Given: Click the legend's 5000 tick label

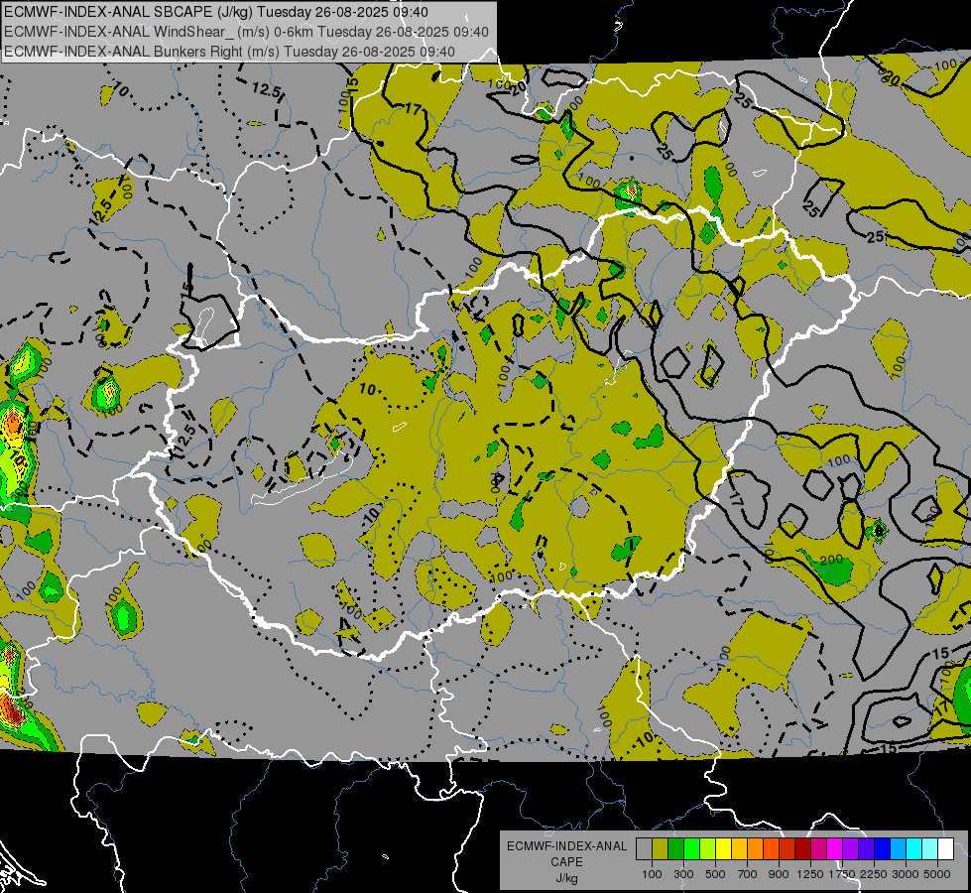Looking at the screenshot, I should click(937, 874).
